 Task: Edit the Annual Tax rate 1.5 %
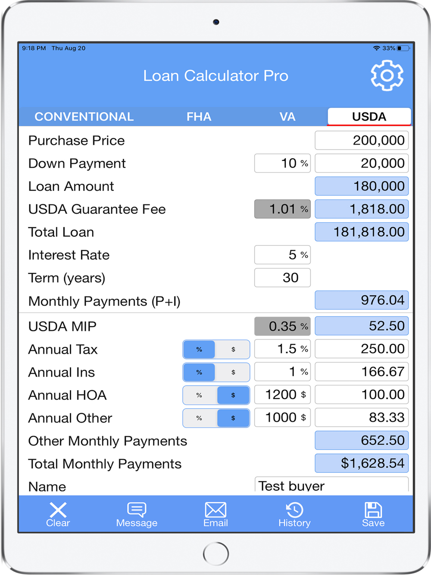(282, 349)
